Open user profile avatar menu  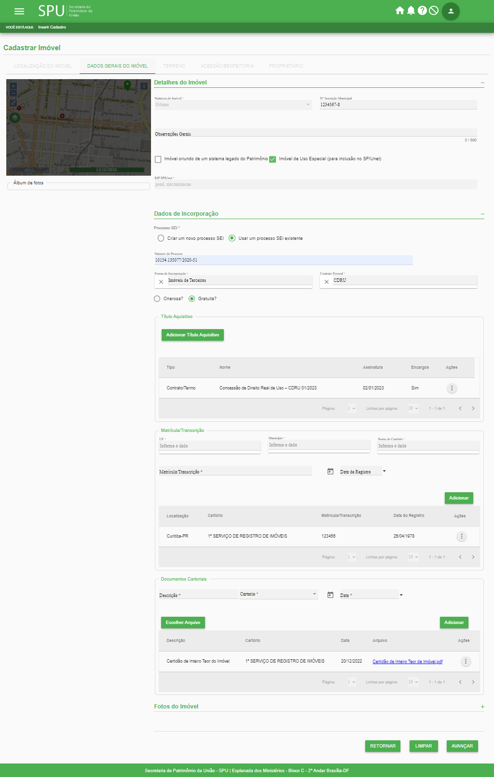pyautogui.click(x=451, y=11)
